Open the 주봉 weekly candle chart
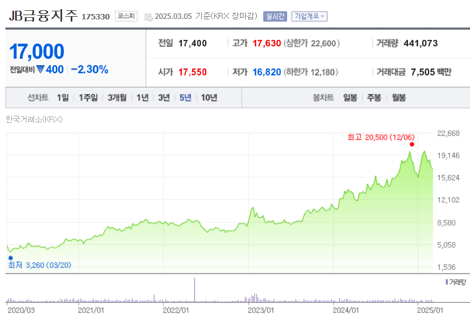This screenshot has height=320, width=470. [374, 98]
